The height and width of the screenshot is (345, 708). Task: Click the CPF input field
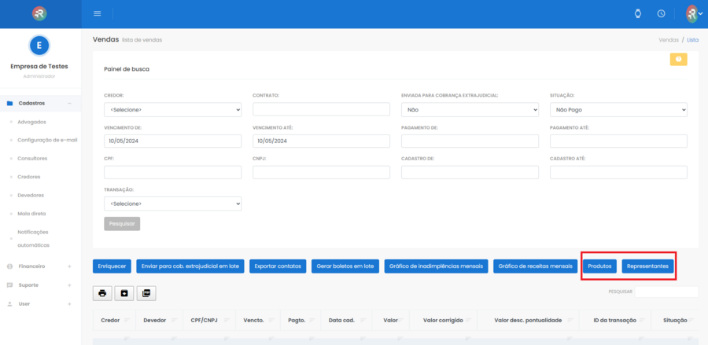[x=172, y=172]
